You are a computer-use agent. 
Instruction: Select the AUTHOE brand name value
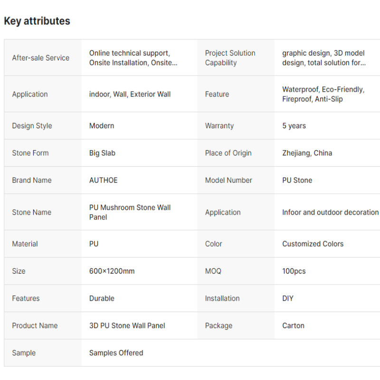[103, 180]
